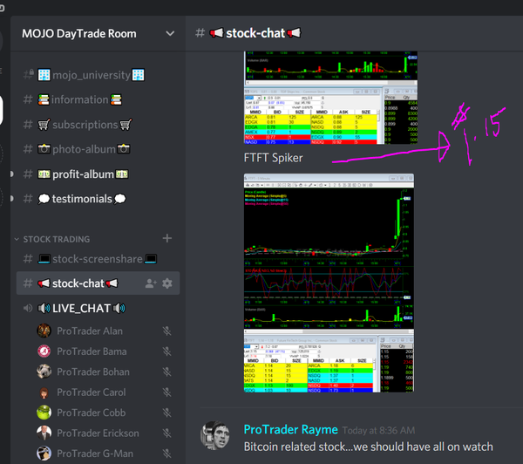523x464 pixels.
Task: Click the ProTrader Rayme username link
Action: (292, 429)
